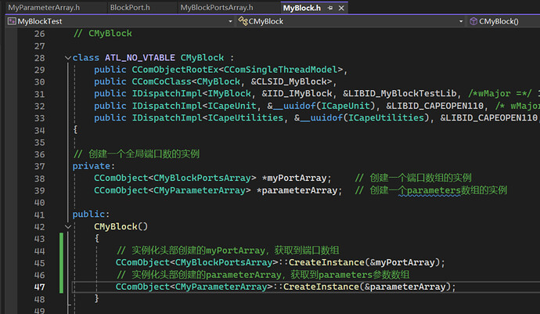Click CMyParameterArray template argument on line 39

tap(200, 190)
